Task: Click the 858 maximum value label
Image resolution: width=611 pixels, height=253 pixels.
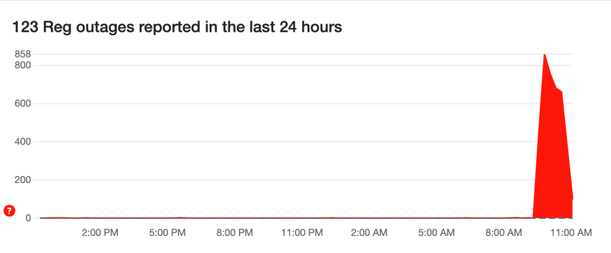Action: pyautogui.click(x=23, y=55)
